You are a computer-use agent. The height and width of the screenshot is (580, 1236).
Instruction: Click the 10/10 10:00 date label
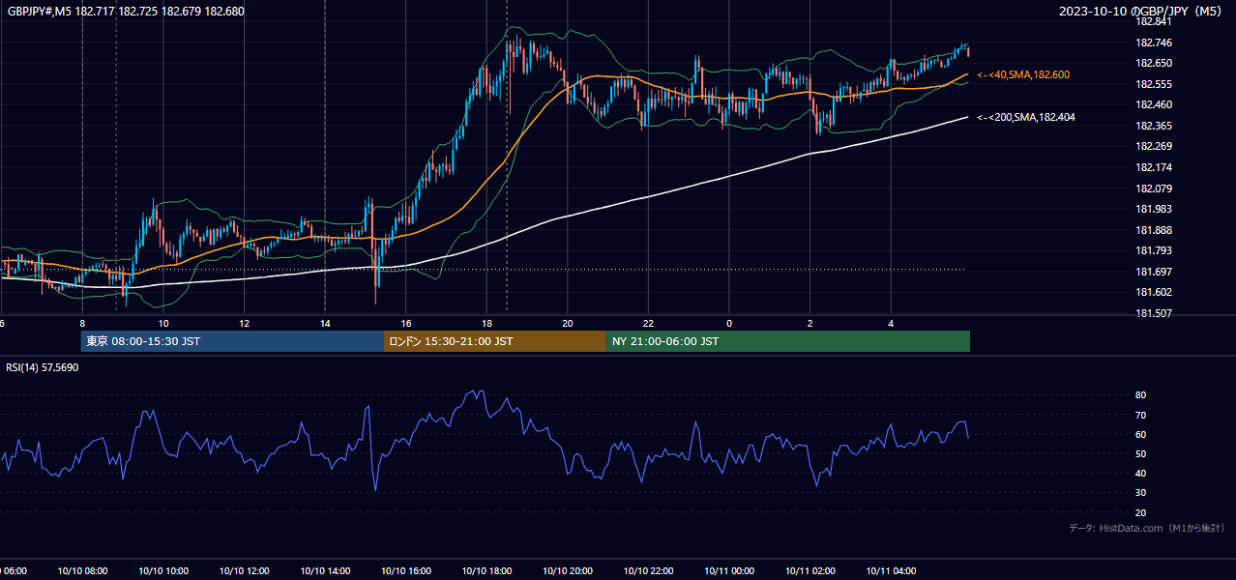click(162, 571)
